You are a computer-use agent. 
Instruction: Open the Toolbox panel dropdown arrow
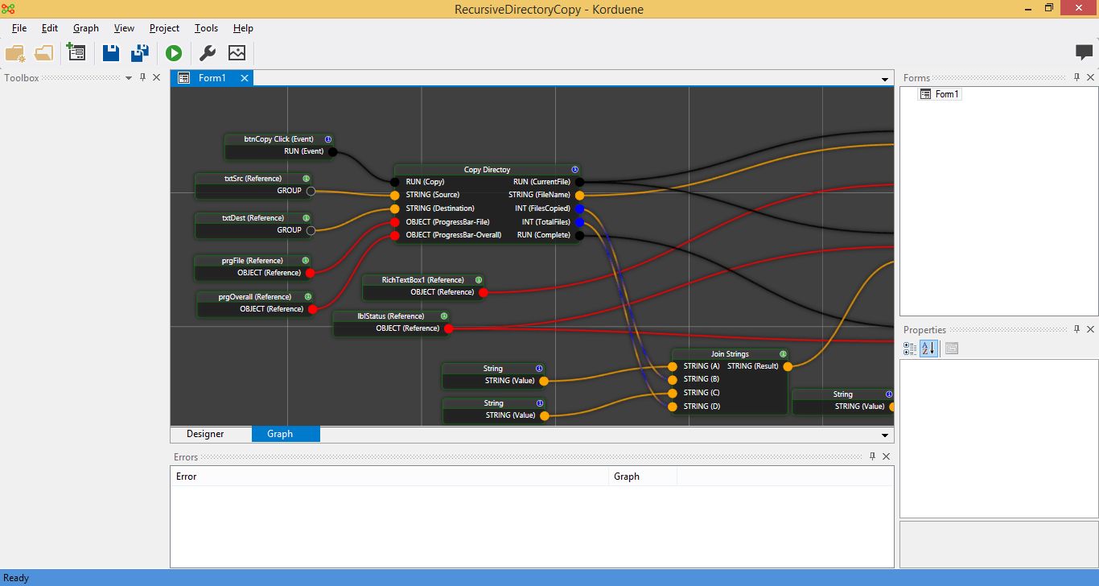pyautogui.click(x=128, y=78)
